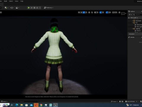Screen dimensions: 142x107
Task: Open the Select menu
Action: (11, 1)
